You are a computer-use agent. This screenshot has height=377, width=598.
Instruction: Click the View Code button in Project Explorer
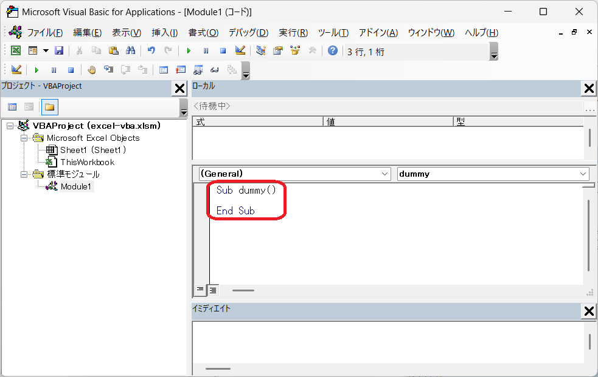click(12, 107)
